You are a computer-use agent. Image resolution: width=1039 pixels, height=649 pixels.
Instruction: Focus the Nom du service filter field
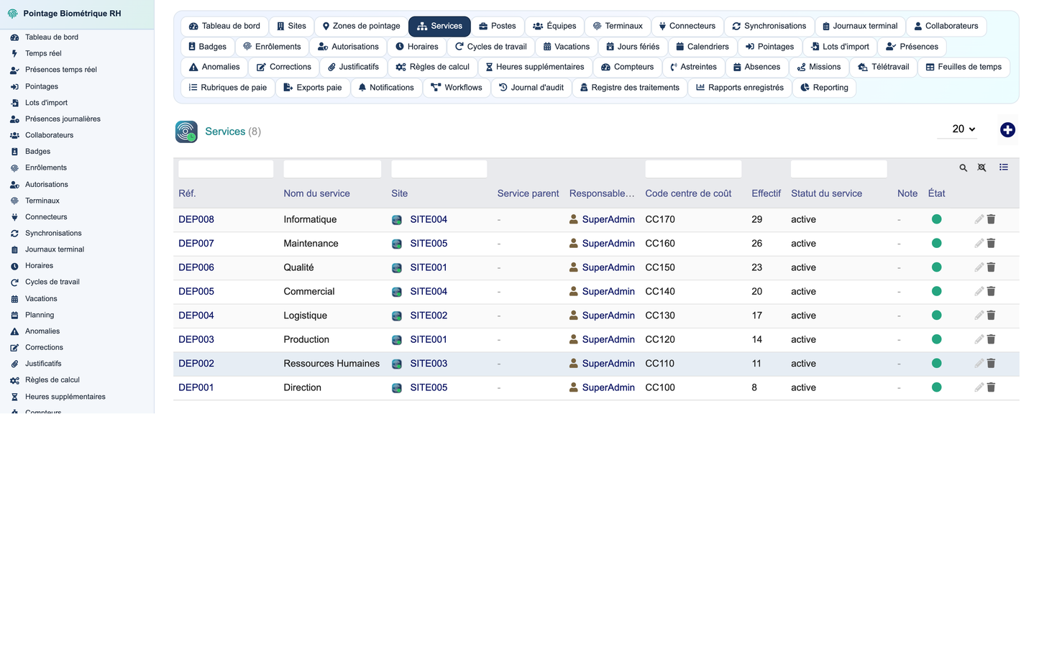pos(332,169)
